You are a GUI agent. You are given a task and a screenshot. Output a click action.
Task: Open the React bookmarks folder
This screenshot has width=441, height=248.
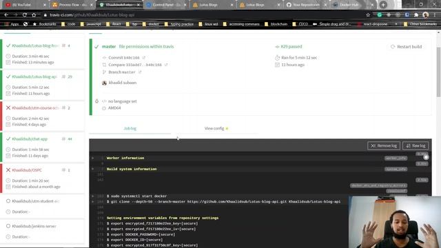[x=114, y=24]
